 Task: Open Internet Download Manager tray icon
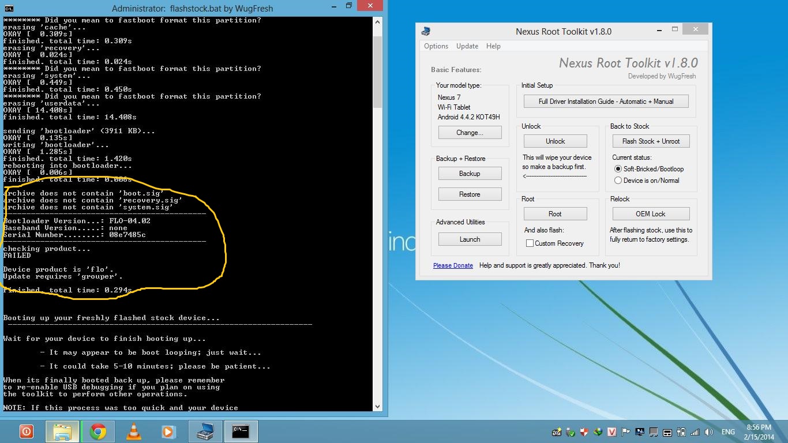click(598, 432)
